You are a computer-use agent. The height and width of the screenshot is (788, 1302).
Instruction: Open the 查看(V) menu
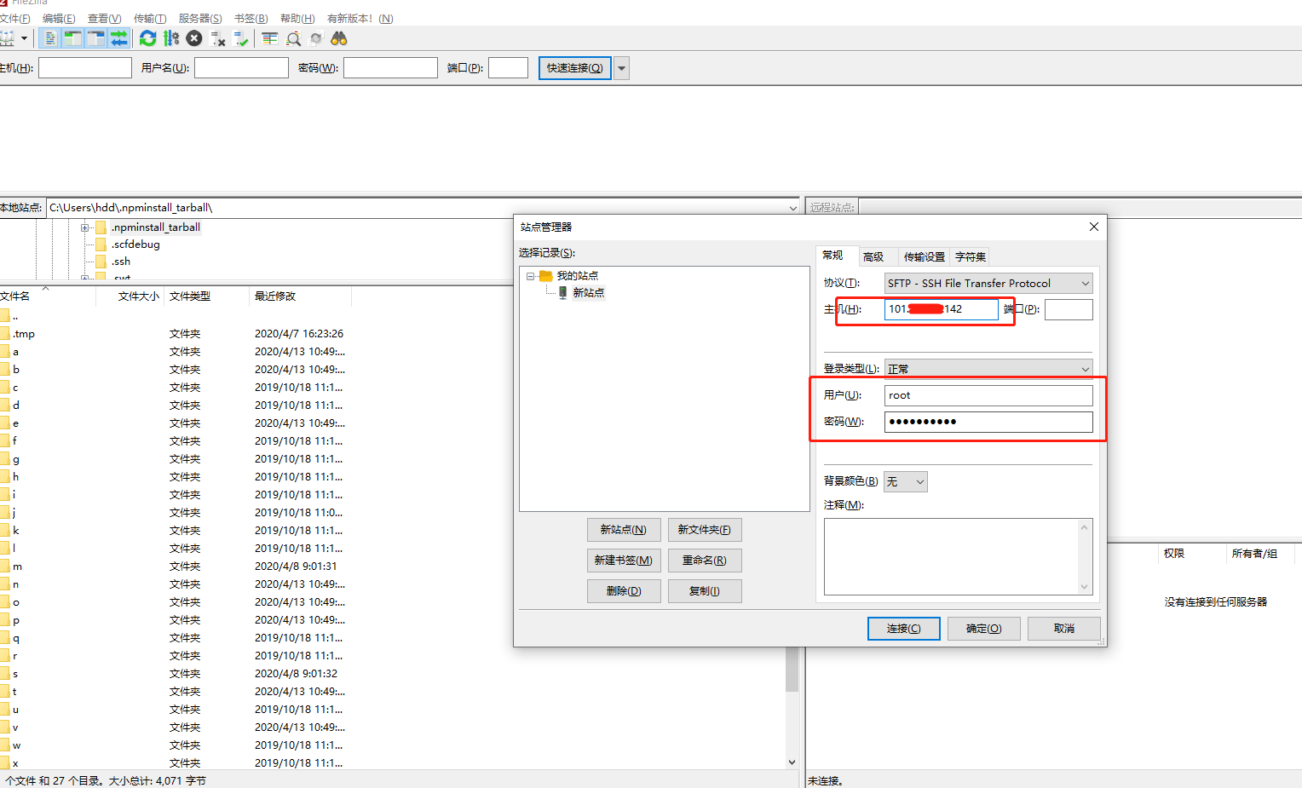[104, 18]
